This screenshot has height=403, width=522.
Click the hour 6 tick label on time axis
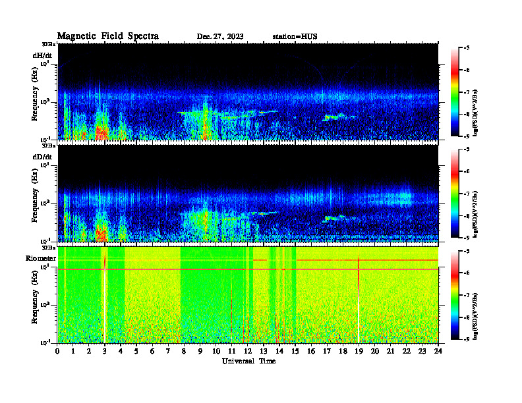[x=152, y=351]
